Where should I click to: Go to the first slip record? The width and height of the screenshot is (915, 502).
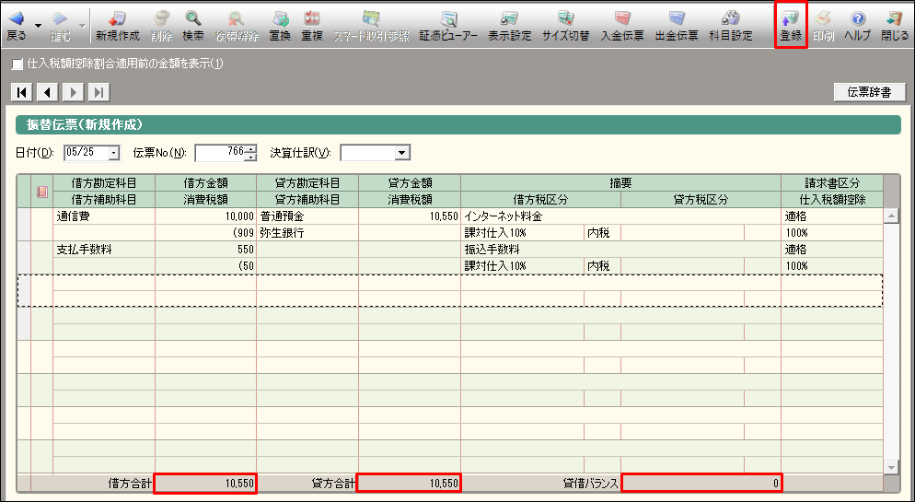(x=21, y=91)
